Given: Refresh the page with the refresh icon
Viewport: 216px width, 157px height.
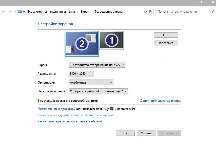Looking at the screenshot, I should (150, 12).
